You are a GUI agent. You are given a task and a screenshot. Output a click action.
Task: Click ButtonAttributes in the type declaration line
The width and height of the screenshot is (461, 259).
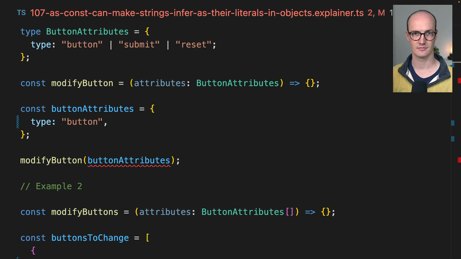pyautogui.click(x=87, y=32)
